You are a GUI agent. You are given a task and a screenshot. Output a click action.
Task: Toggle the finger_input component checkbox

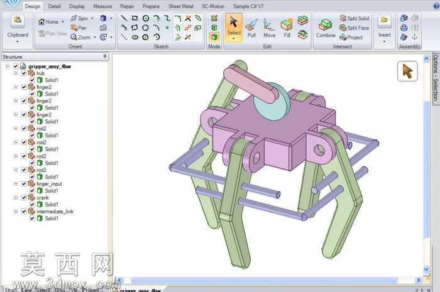(x=24, y=184)
